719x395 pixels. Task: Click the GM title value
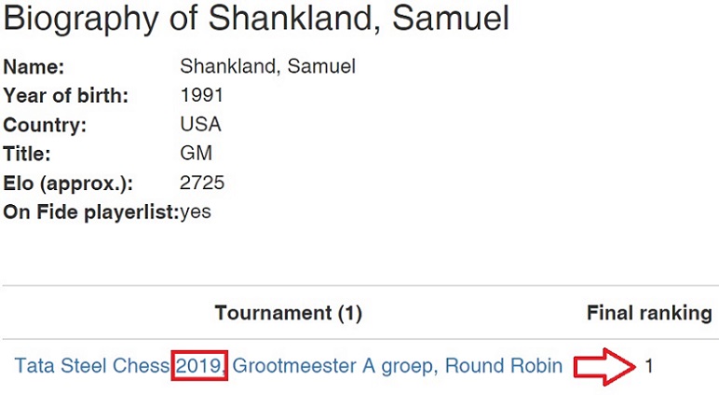click(x=196, y=154)
